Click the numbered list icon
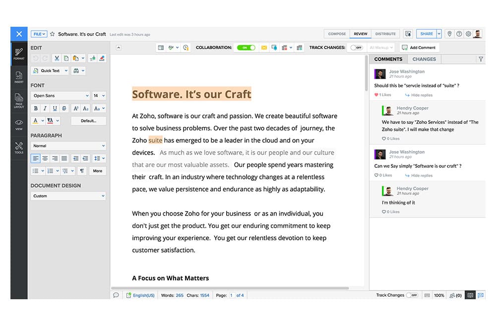The image size is (496, 326). pos(50,171)
